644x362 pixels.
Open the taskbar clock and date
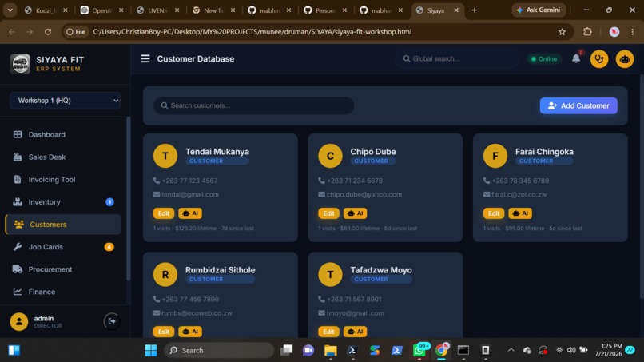coord(609,350)
